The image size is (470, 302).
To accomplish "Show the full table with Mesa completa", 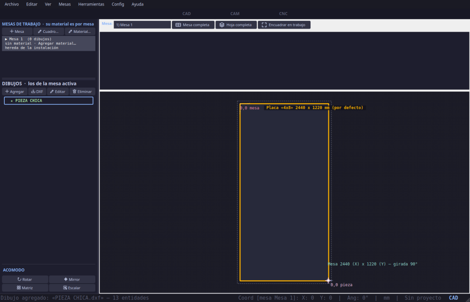I will point(193,25).
